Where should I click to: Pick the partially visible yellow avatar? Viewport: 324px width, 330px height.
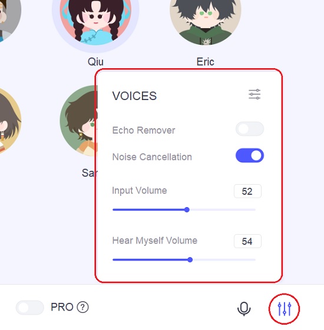point(9,121)
